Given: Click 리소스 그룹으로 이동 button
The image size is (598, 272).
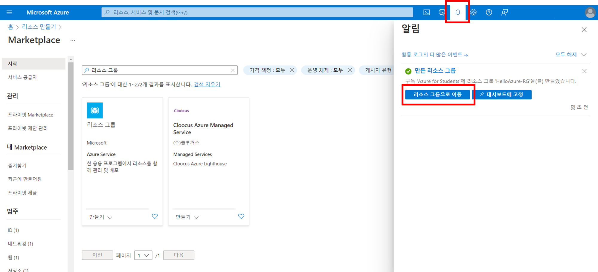Looking at the screenshot, I should [437, 95].
